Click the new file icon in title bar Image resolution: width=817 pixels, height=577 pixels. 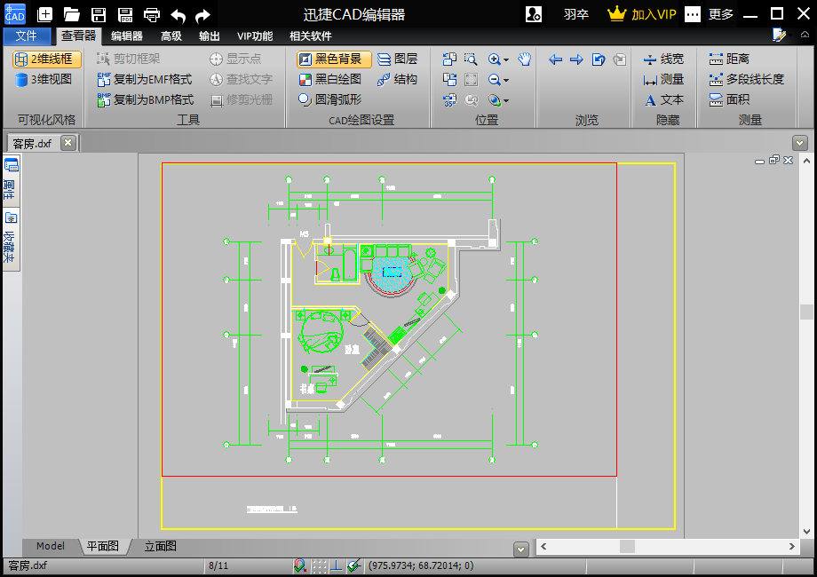coord(44,14)
